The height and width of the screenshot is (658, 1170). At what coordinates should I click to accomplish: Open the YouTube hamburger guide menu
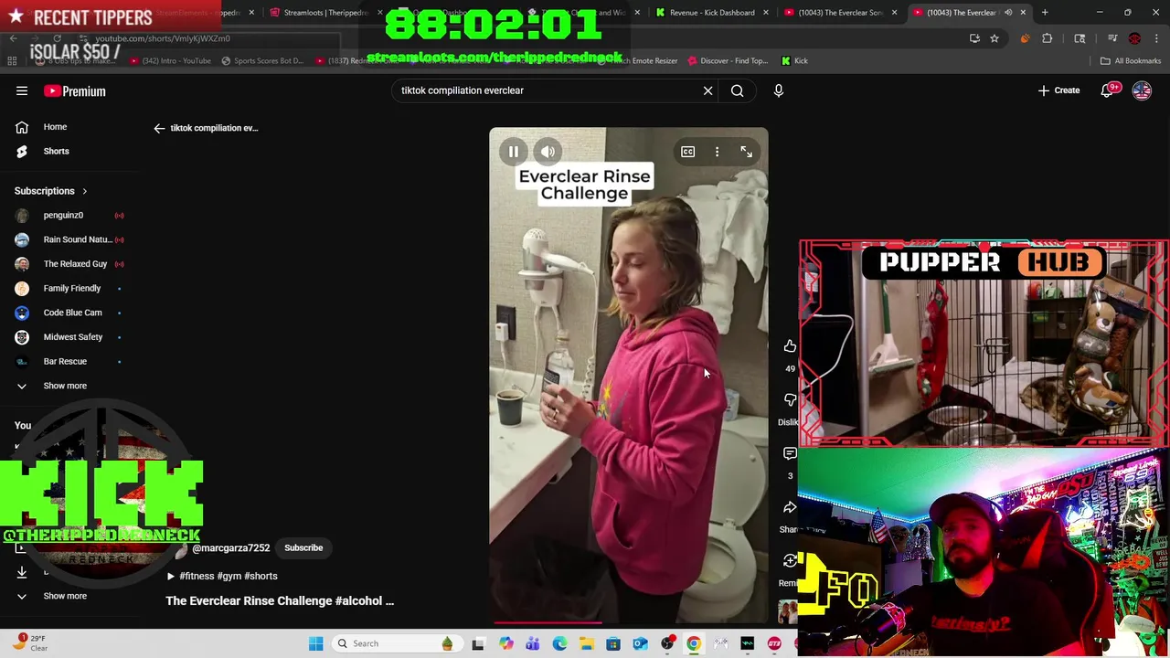pyautogui.click(x=22, y=90)
